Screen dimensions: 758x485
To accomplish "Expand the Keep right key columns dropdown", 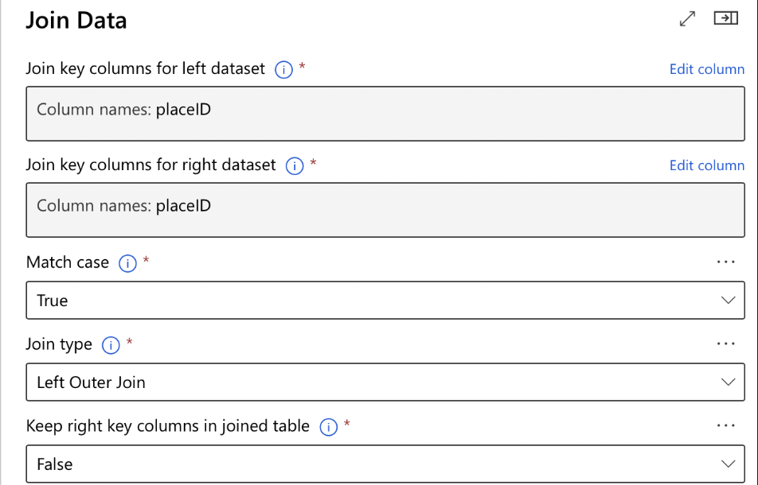I will (x=385, y=464).
